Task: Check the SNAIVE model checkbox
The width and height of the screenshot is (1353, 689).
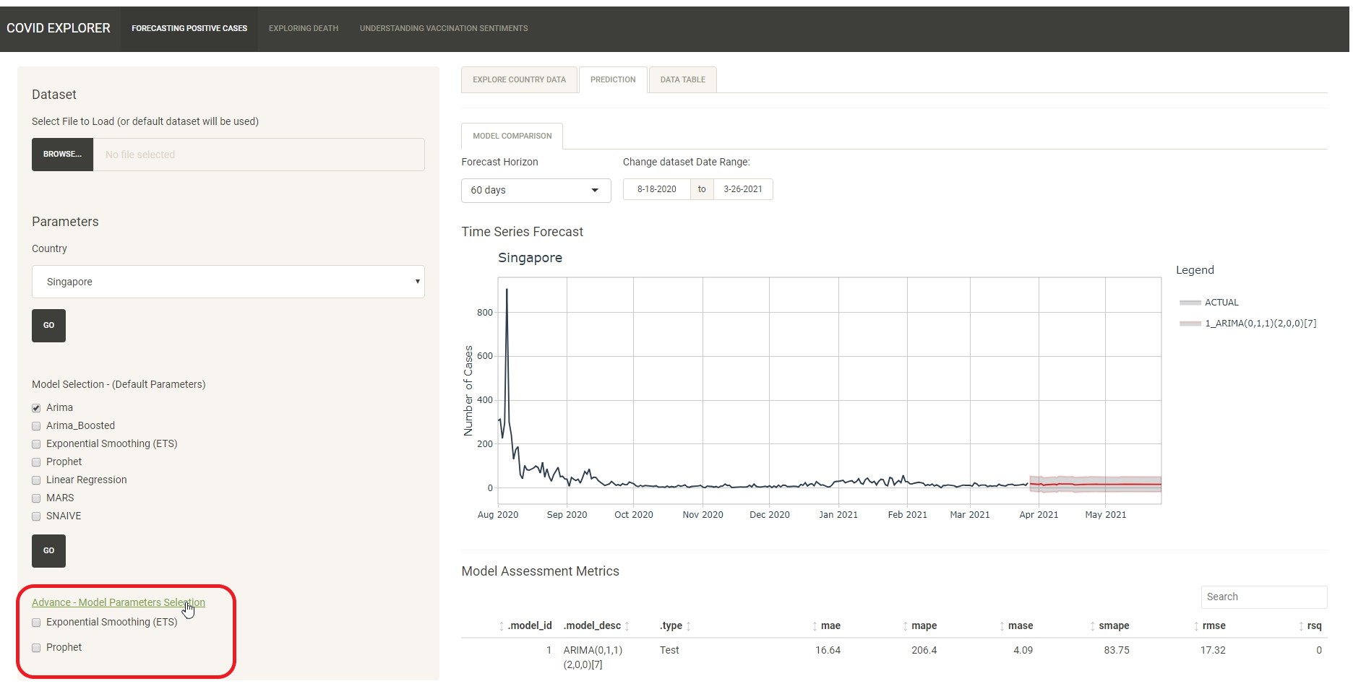Action: click(36, 516)
